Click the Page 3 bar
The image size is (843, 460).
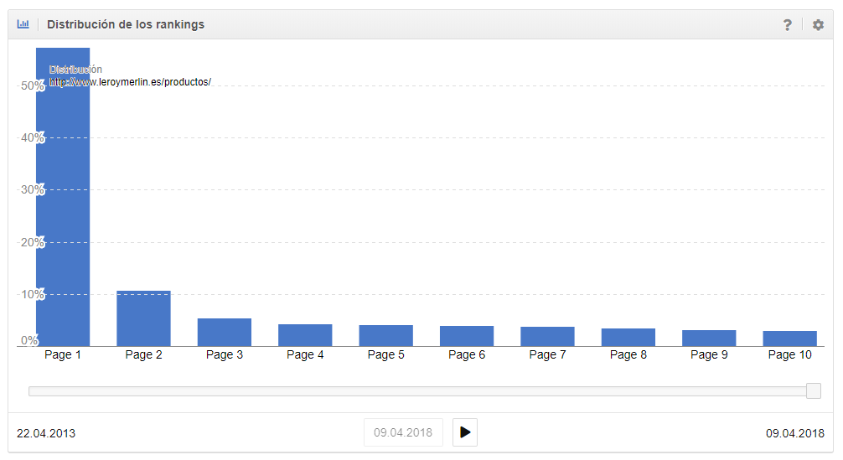(x=225, y=332)
